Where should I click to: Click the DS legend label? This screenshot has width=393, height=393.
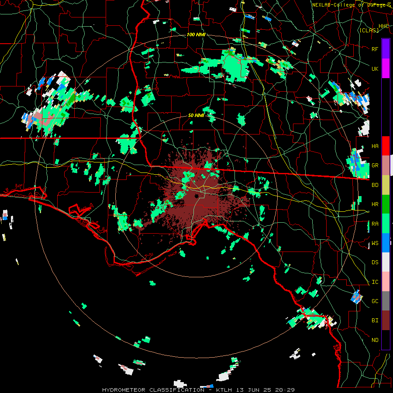375,262
